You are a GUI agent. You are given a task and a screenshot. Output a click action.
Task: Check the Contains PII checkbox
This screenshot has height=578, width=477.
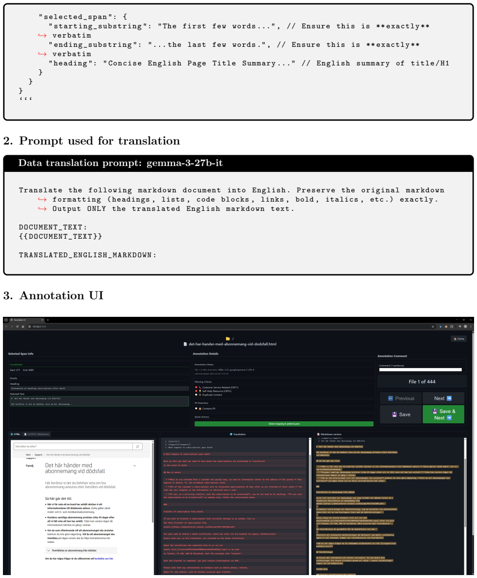pos(196,409)
